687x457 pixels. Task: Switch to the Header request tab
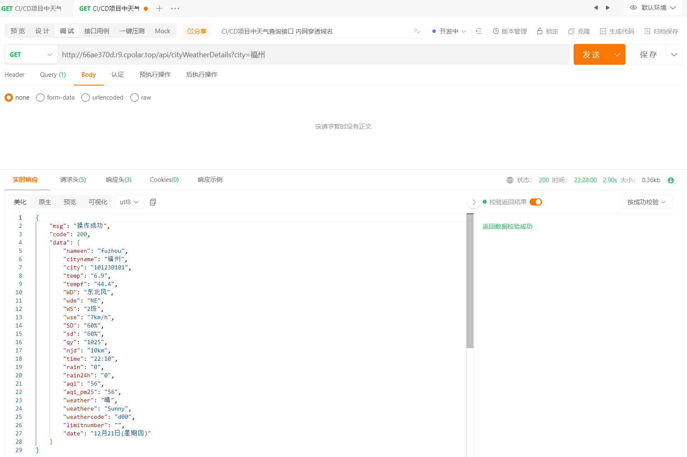(x=15, y=75)
